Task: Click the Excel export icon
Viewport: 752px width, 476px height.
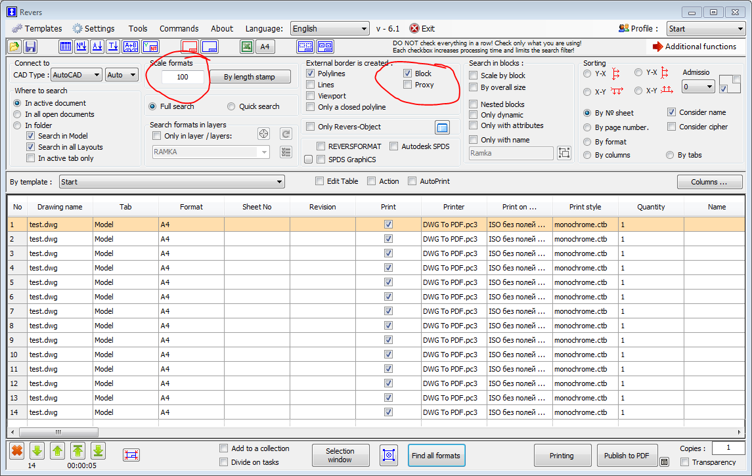Action: 246,47
